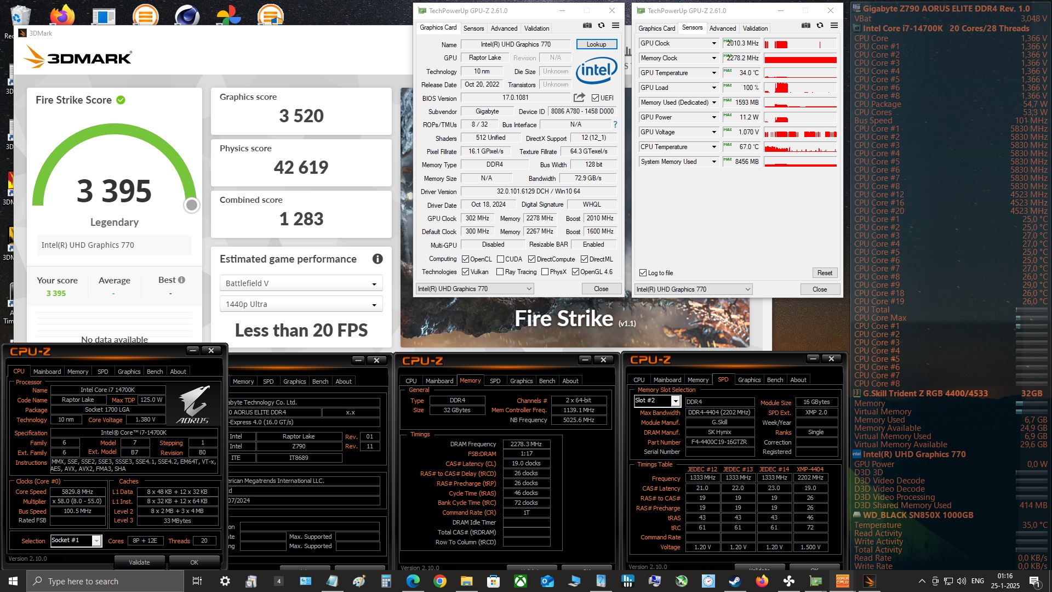The width and height of the screenshot is (1052, 592).
Task: Open 3DMark taskbar icon
Action: 870,581
